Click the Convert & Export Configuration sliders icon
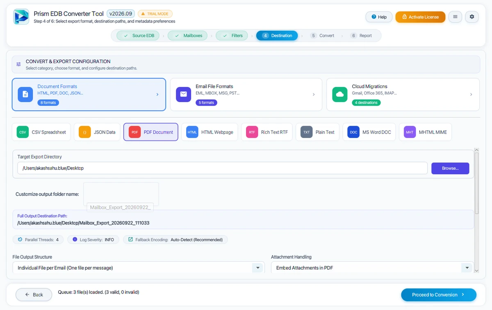 coord(18,64)
